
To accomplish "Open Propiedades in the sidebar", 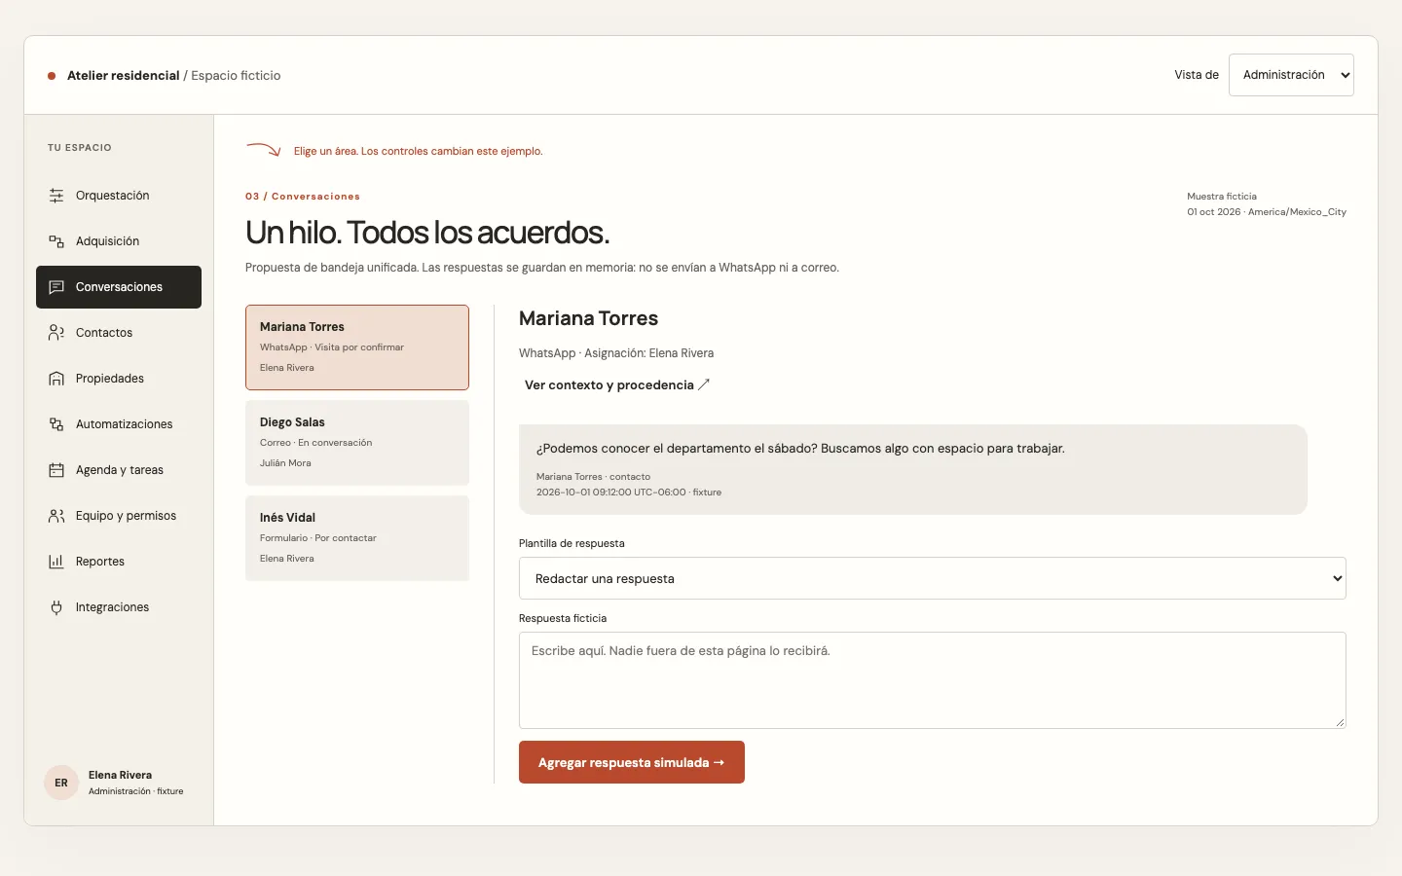I will pos(119,379).
